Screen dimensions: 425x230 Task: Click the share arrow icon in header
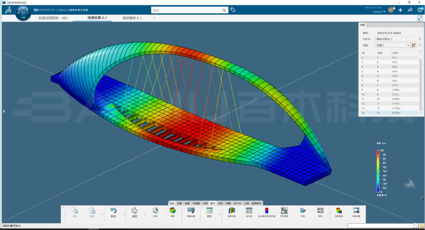point(410,10)
